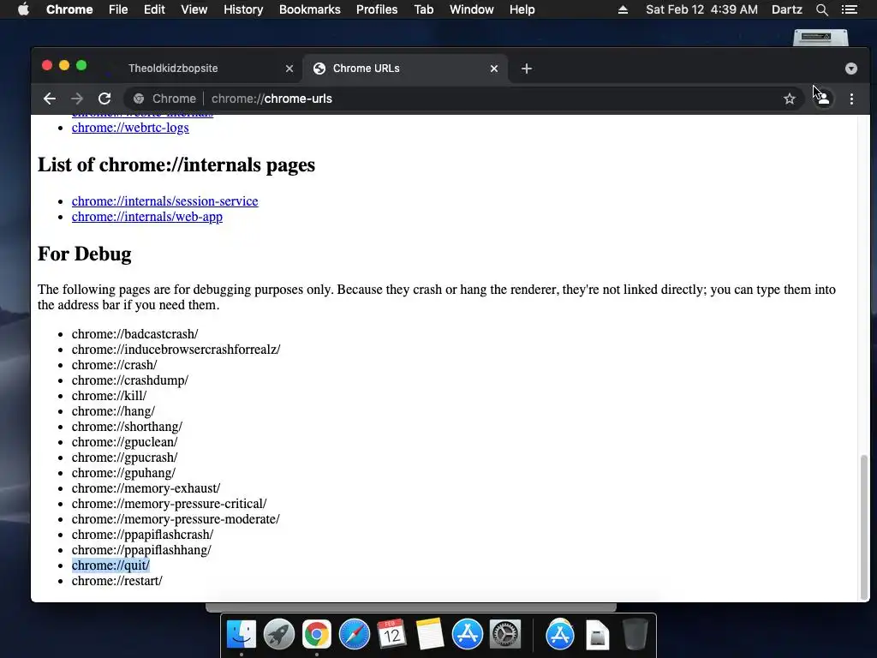Click the chrome://hang/ text
Screen dimensions: 877x658
click(x=113, y=411)
